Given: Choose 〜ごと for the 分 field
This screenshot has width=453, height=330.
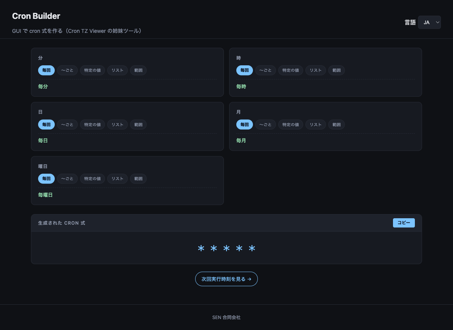Looking at the screenshot, I should click(67, 70).
